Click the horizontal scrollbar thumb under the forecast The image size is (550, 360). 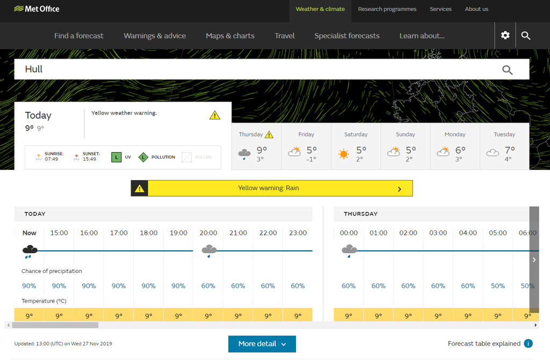[55, 325]
